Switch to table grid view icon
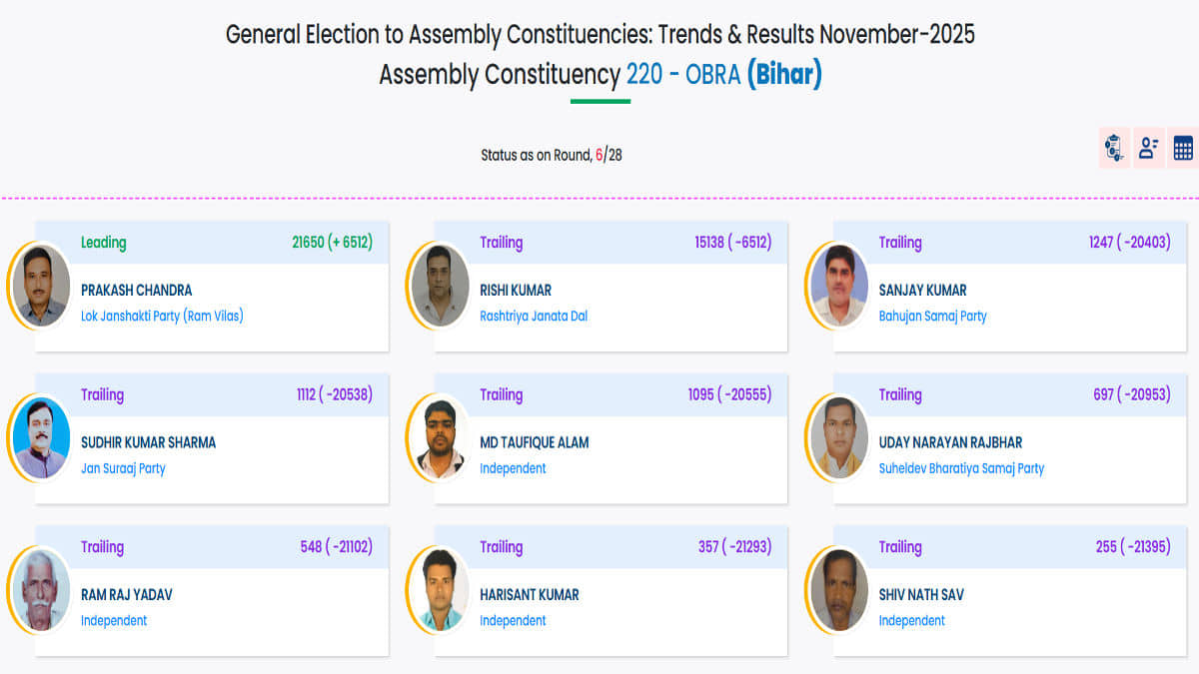 1183,148
